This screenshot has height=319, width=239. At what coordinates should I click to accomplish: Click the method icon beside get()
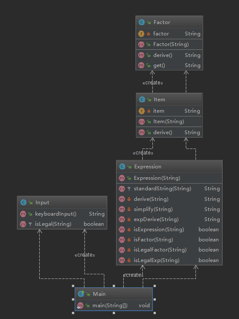[x=141, y=65]
